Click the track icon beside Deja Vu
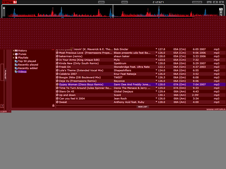The image size is (226, 169). (57, 81)
